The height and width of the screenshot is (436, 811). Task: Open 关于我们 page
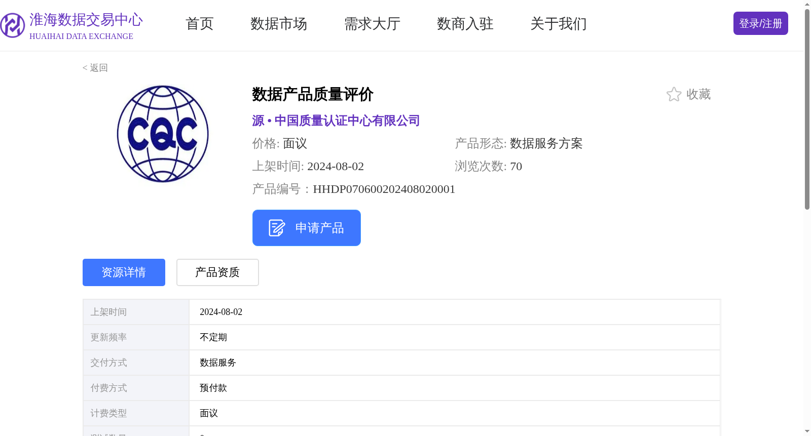click(559, 24)
